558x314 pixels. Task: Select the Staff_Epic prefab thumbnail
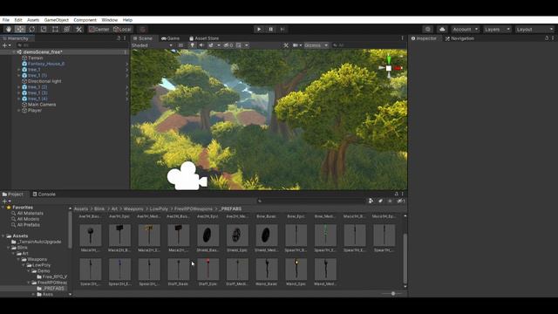click(208, 270)
